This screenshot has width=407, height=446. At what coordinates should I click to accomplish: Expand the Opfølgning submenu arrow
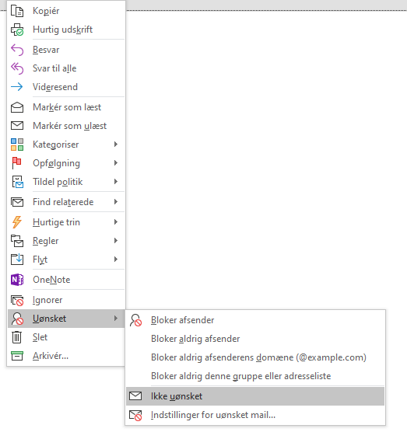pos(116,163)
